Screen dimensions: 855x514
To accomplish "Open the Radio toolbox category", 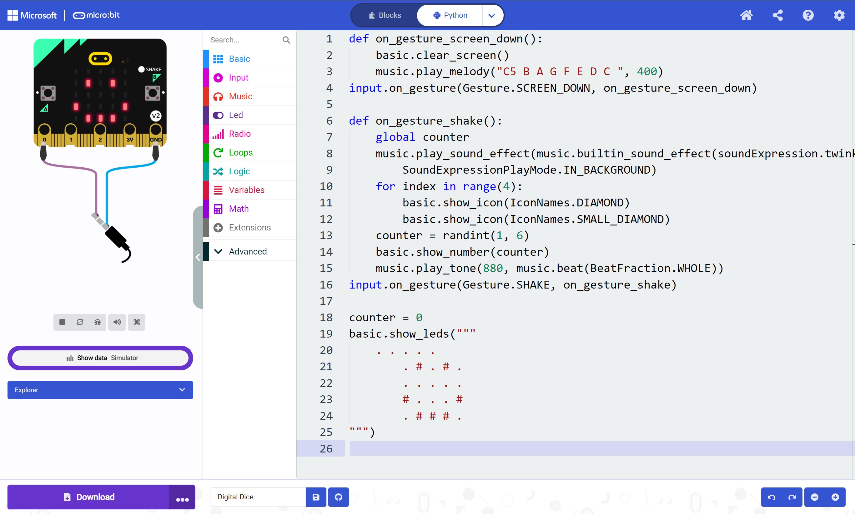I will [x=250, y=134].
